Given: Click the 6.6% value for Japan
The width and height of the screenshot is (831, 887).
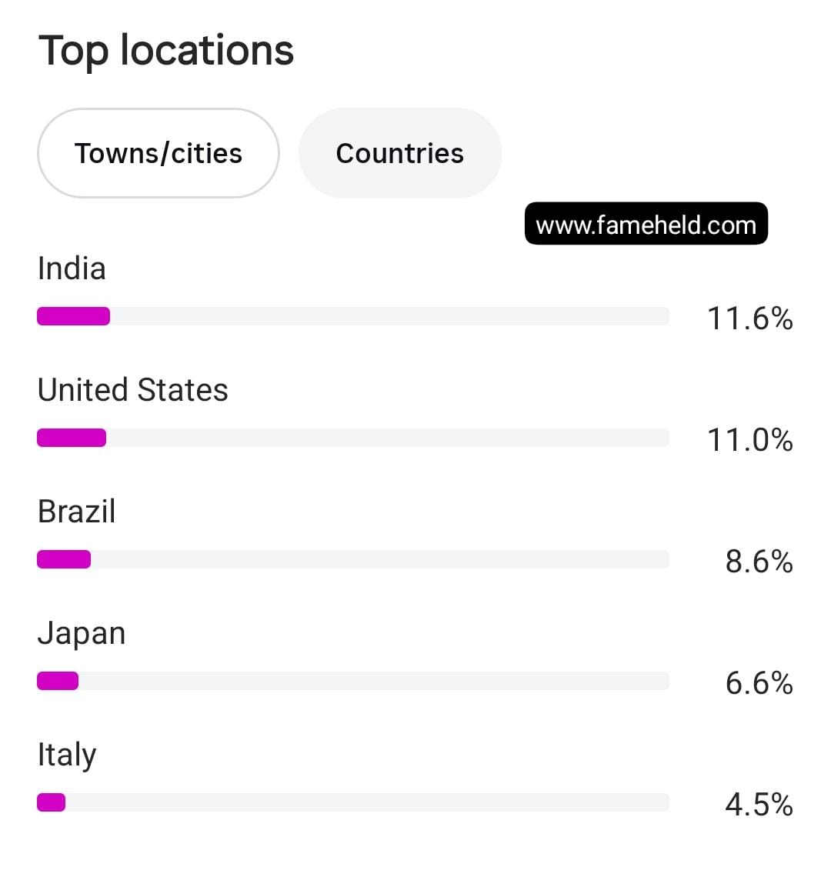Looking at the screenshot, I should pyautogui.click(x=759, y=683).
